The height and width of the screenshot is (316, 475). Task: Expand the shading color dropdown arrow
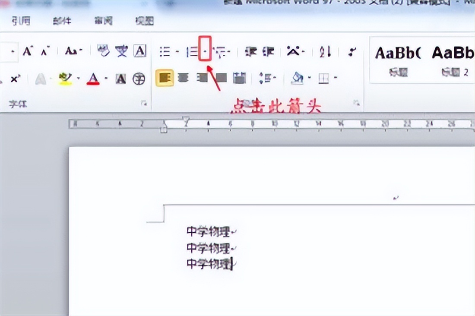pyautogui.click(x=310, y=79)
